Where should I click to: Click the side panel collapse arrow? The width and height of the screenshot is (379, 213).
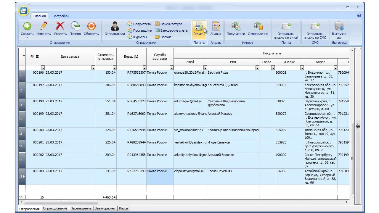358,126
